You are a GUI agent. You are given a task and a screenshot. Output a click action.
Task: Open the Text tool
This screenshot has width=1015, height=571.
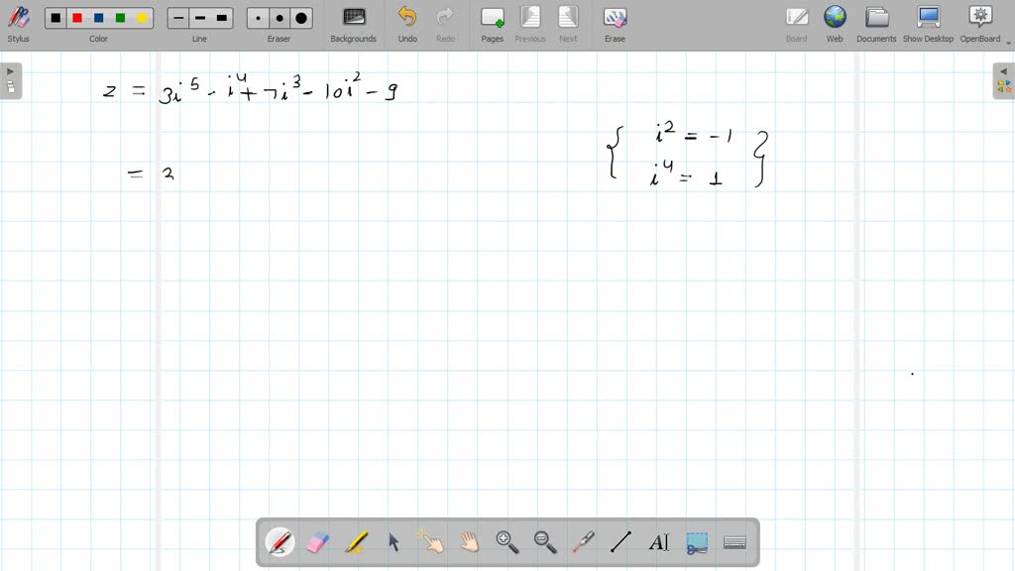pos(660,541)
